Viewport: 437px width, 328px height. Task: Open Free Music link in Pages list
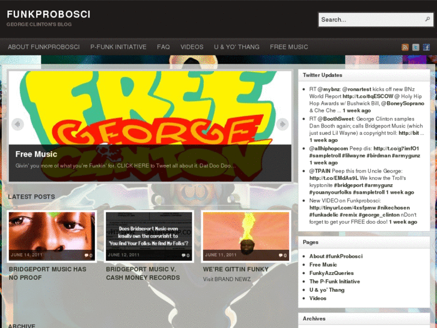click(323, 265)
